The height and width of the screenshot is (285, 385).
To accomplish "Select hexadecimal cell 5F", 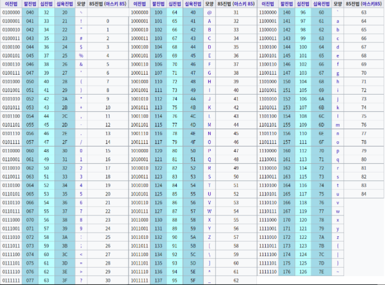I will pos(193,280).
